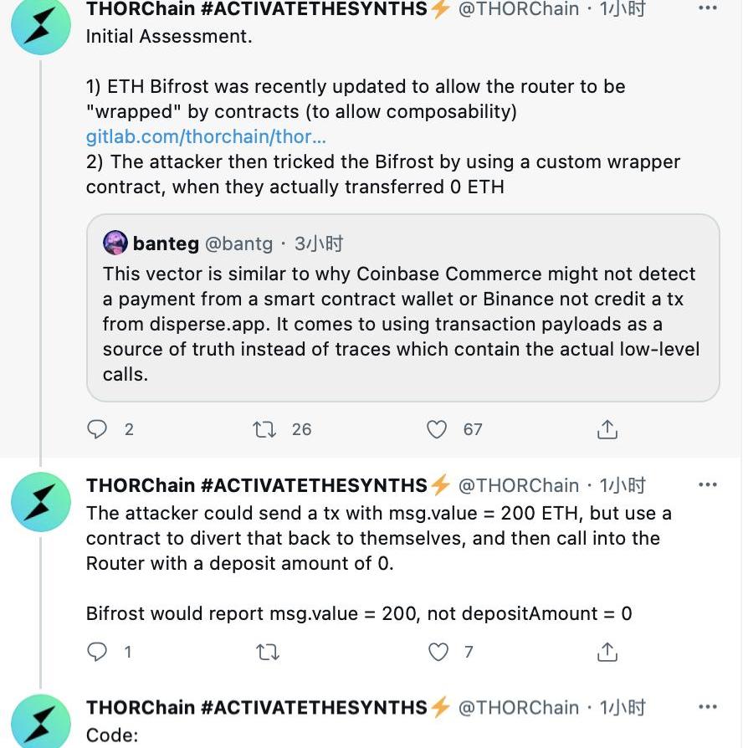The height and width of the screenshot is (748, 743).
Task: Open more options on the Code tweet
Action: coord(707,706)
